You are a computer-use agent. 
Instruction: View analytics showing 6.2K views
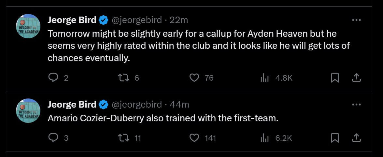coord(264,138)
